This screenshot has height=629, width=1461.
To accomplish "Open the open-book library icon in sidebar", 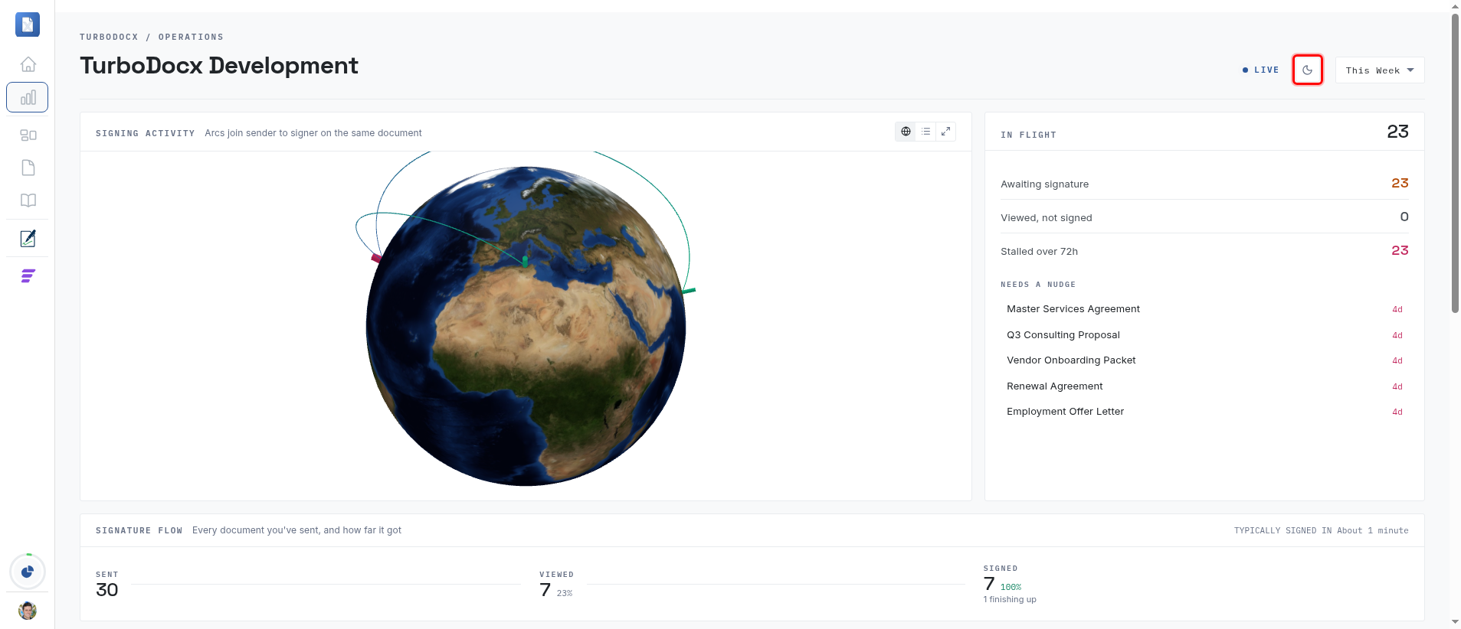I will 28,200.
